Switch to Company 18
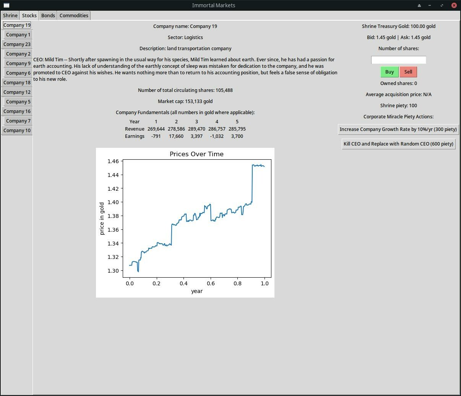The width and height of the screenshot is (461, 396). pos(17,82)
